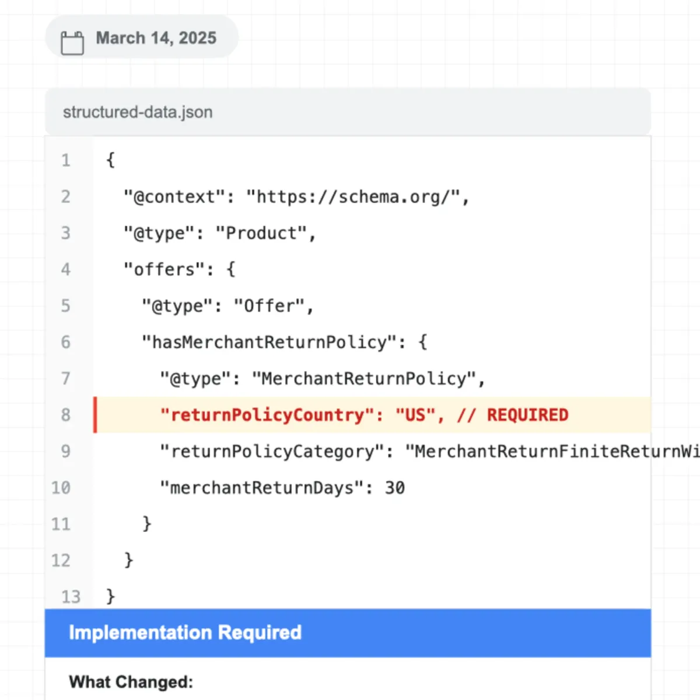
Task: Click line number 1 in the gutter
Action: click(x=65, y=160)
